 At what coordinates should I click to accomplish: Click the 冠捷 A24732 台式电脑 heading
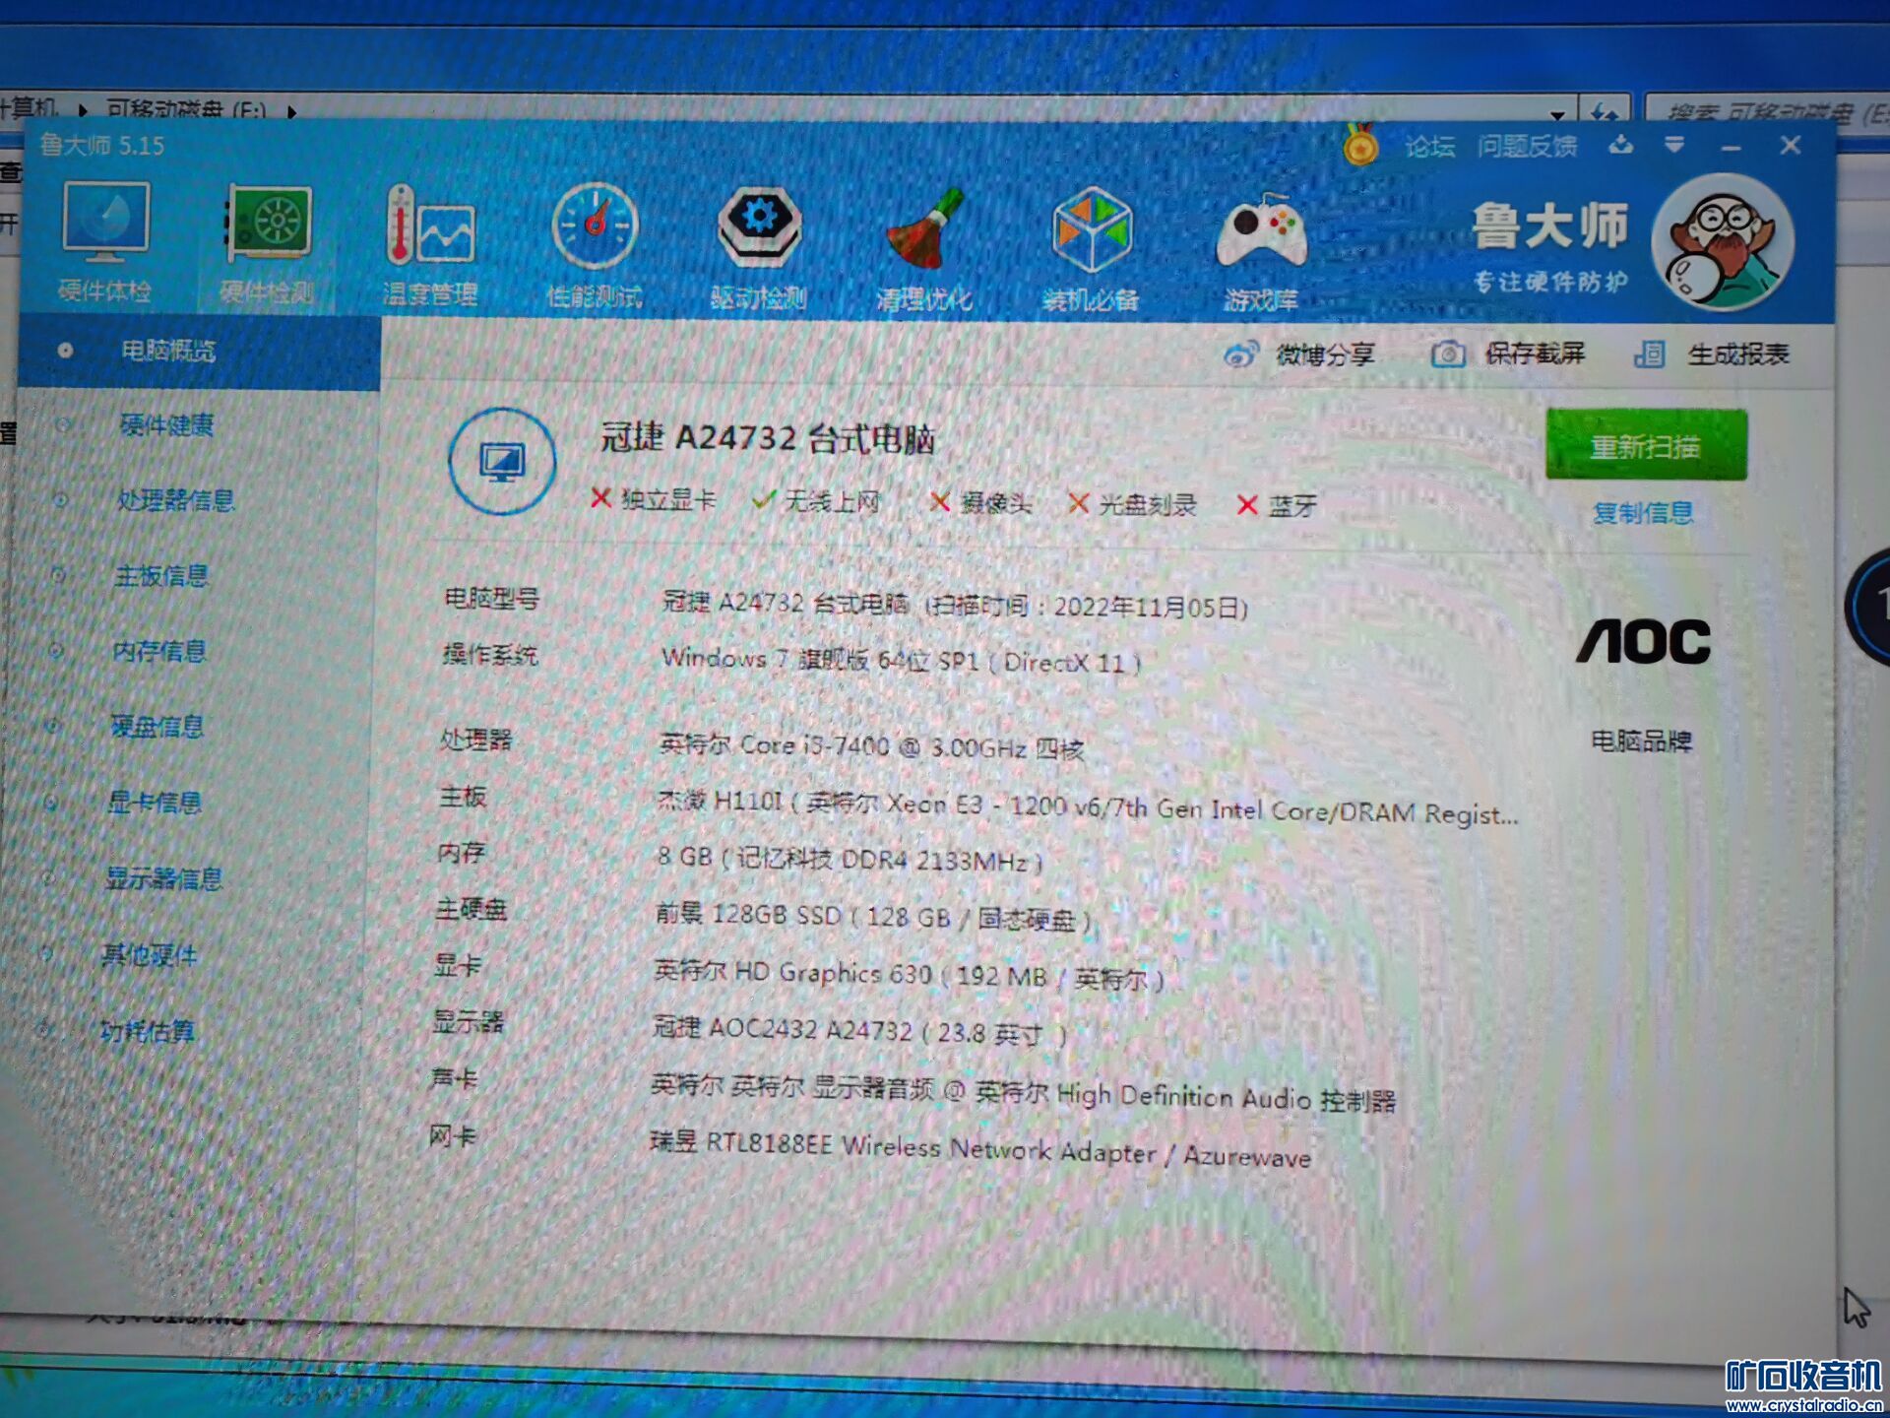click(x=768, y=438)
